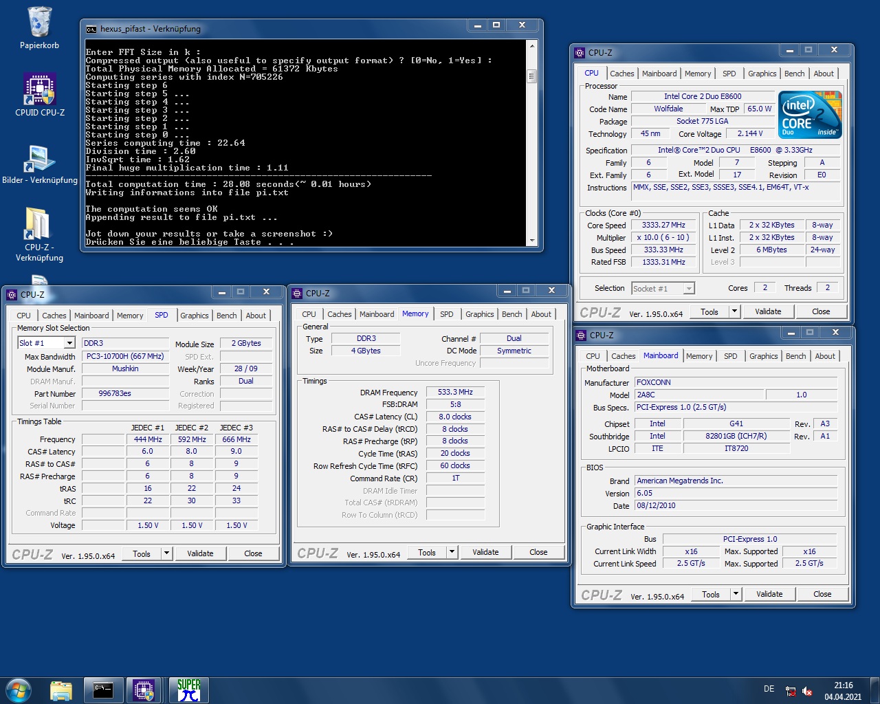
Task: Click the chipset model value G41
Action: (736, 423)
